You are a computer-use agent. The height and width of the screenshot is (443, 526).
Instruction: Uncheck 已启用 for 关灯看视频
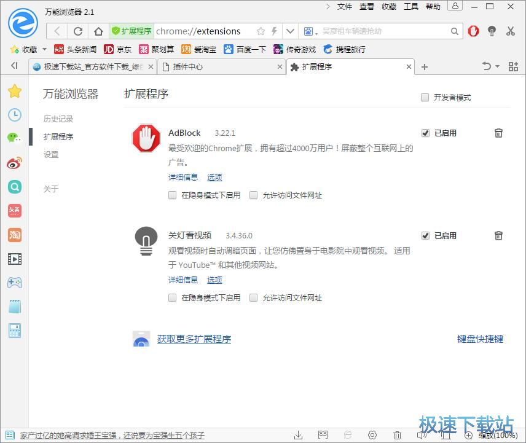pos(425,236)
